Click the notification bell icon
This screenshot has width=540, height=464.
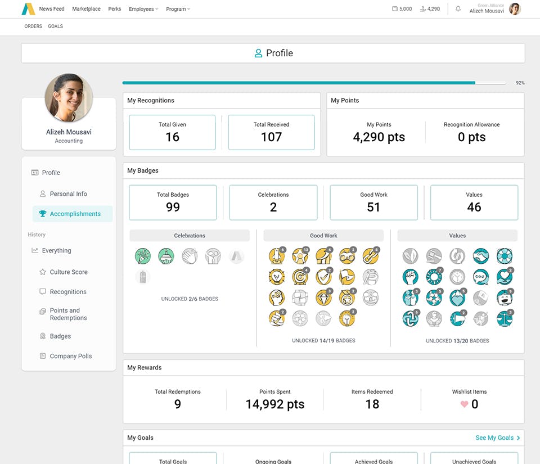pos(458,8)
